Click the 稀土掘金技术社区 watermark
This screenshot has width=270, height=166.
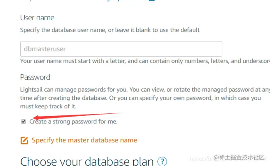(239, 157)
